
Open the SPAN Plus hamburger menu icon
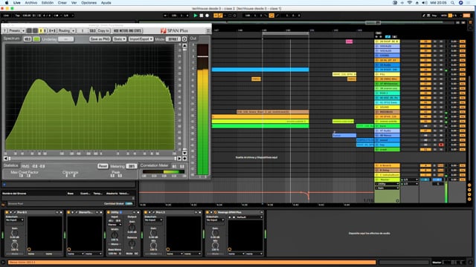tap(208, 30)
